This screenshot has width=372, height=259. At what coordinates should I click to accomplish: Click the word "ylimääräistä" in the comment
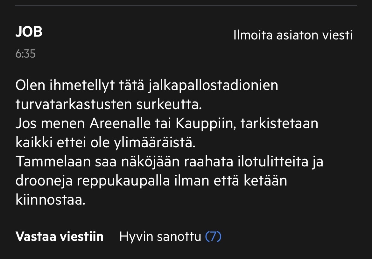[x=154, y=143]
